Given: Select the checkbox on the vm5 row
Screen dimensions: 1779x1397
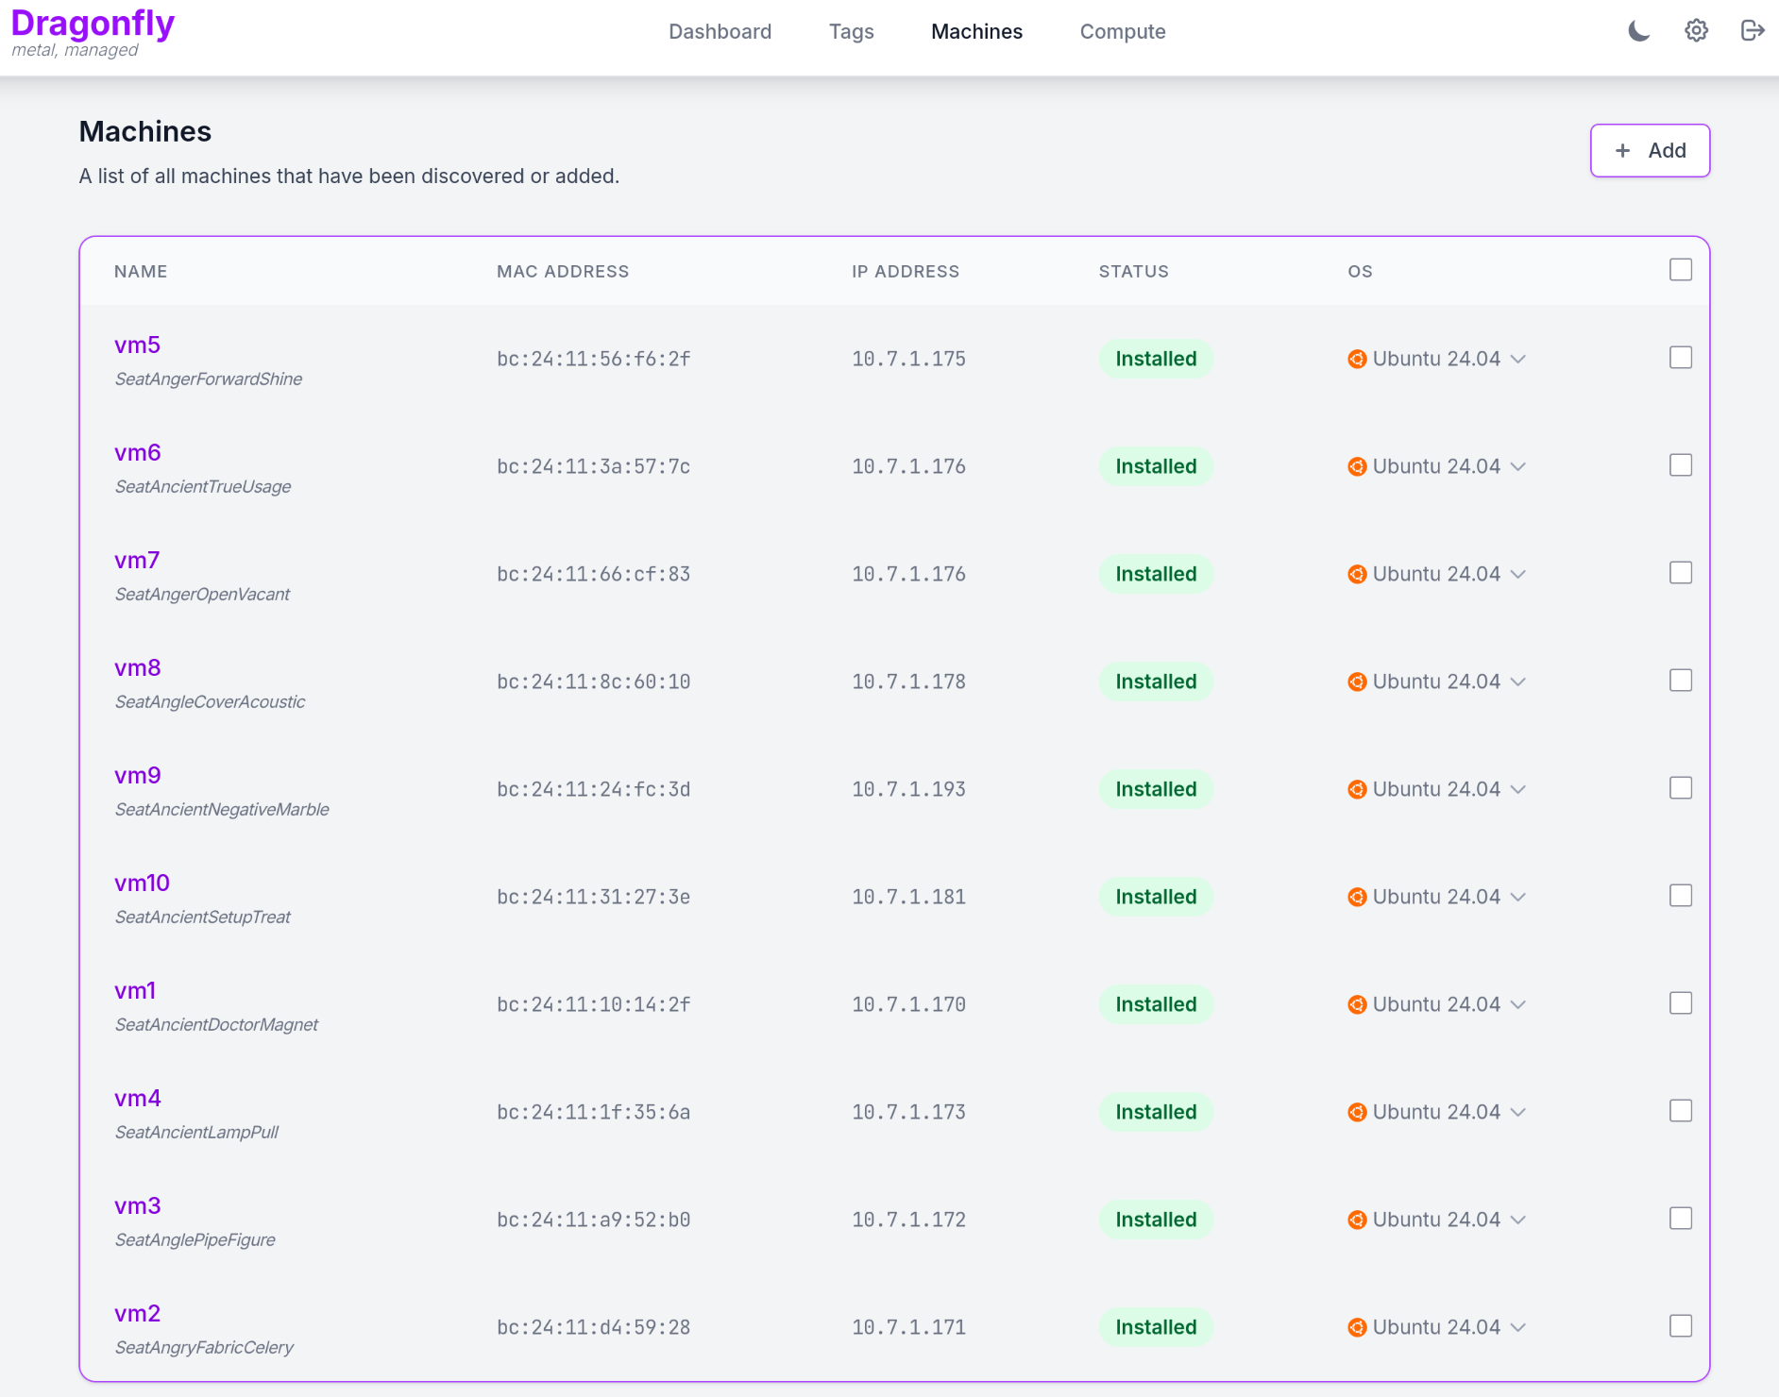Looking at the screenshot, I should point(1680,357).
